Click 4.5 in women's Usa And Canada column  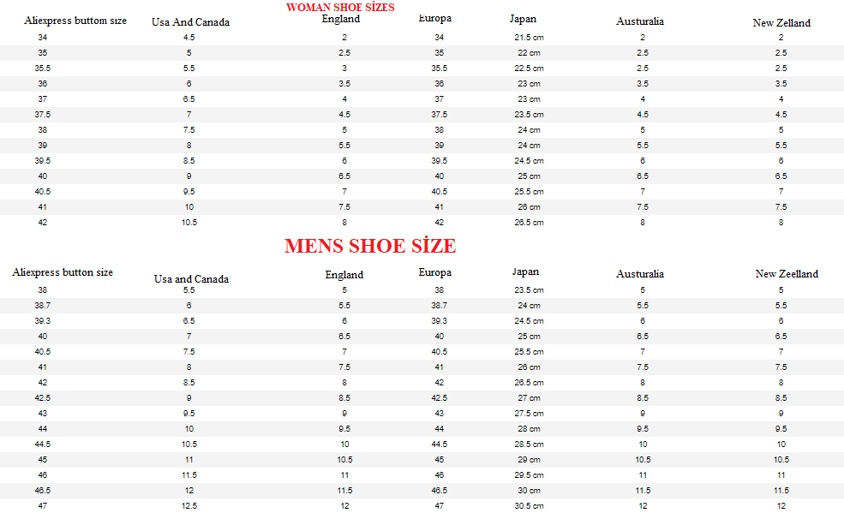point(189,38)
